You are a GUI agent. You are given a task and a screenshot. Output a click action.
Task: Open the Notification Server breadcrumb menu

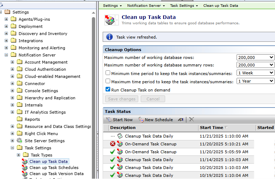146,6
